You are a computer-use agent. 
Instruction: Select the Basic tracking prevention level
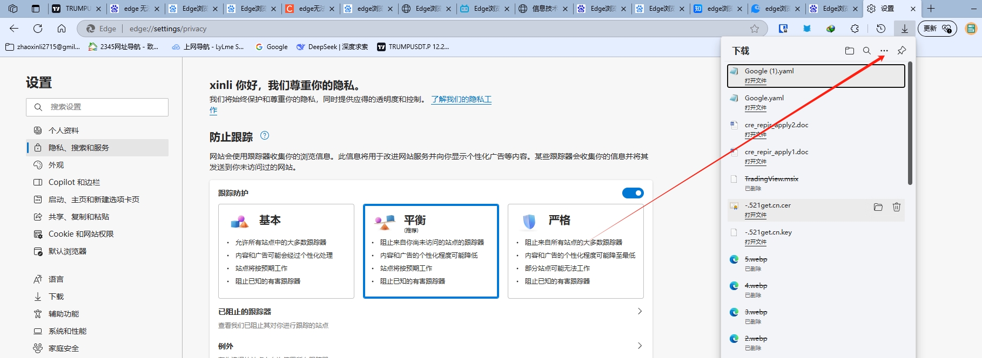coord(286,251)
